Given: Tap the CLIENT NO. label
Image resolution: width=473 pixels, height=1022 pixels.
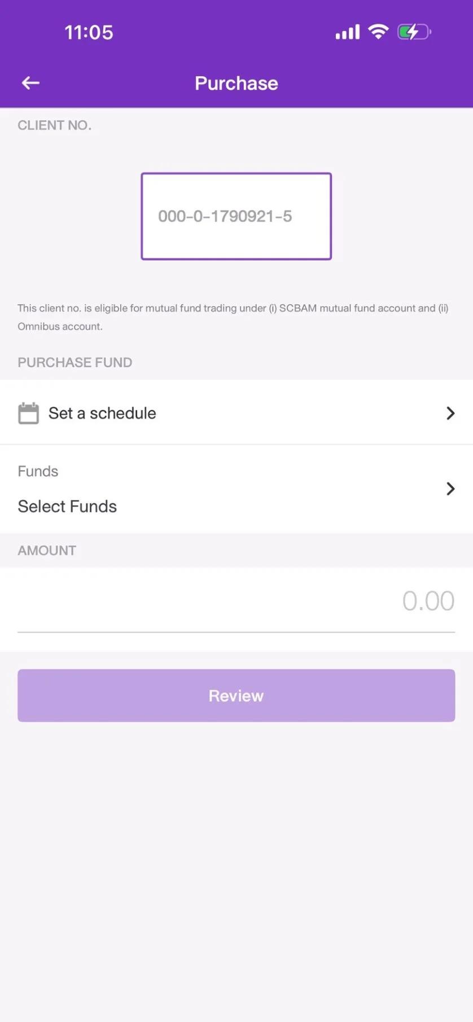Looking at the screenshot, I should click(x=54, y=125).
